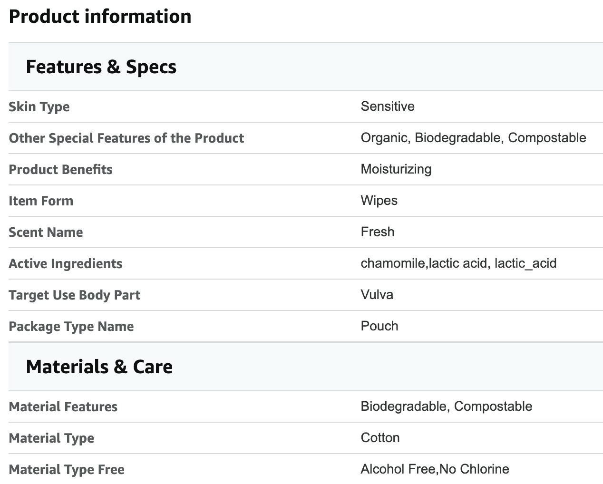
Task: Click the Product information heading
Action: (100, 17)
